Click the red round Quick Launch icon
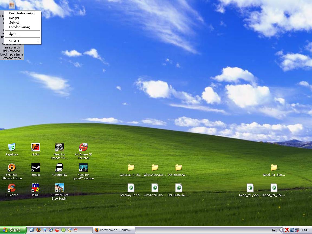The width and height of the screenshot is (312, 234). 76,230
